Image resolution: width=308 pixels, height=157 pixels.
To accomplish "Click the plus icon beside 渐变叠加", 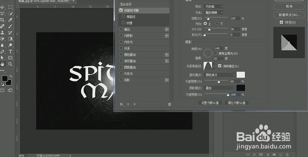I will pos(167,61).
